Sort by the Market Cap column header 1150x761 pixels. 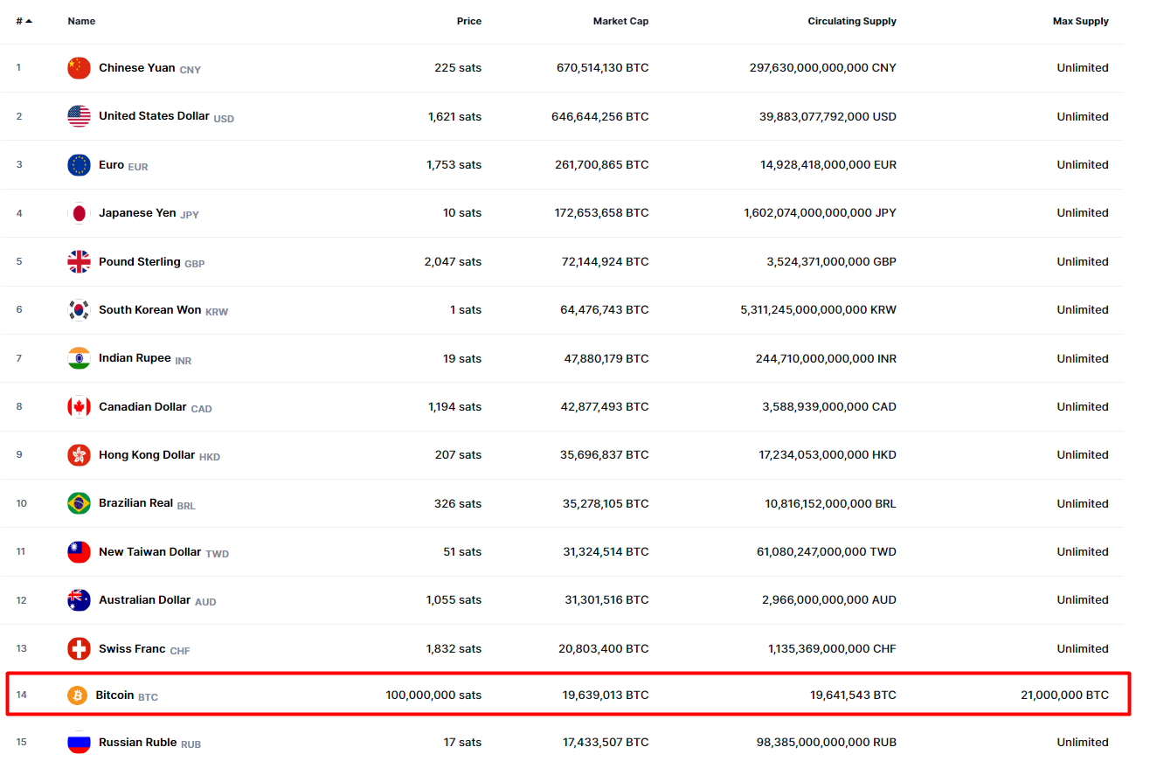(621, 21)
